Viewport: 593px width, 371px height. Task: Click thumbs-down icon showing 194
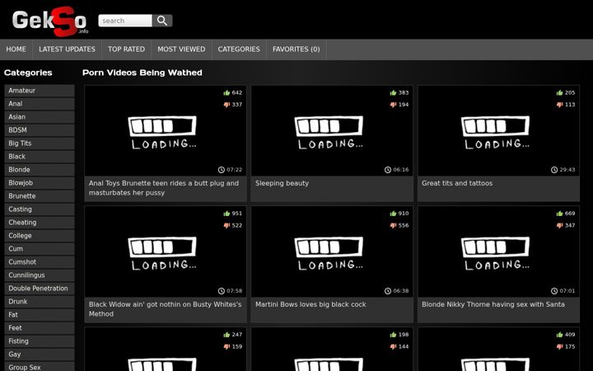pos(393,105)
